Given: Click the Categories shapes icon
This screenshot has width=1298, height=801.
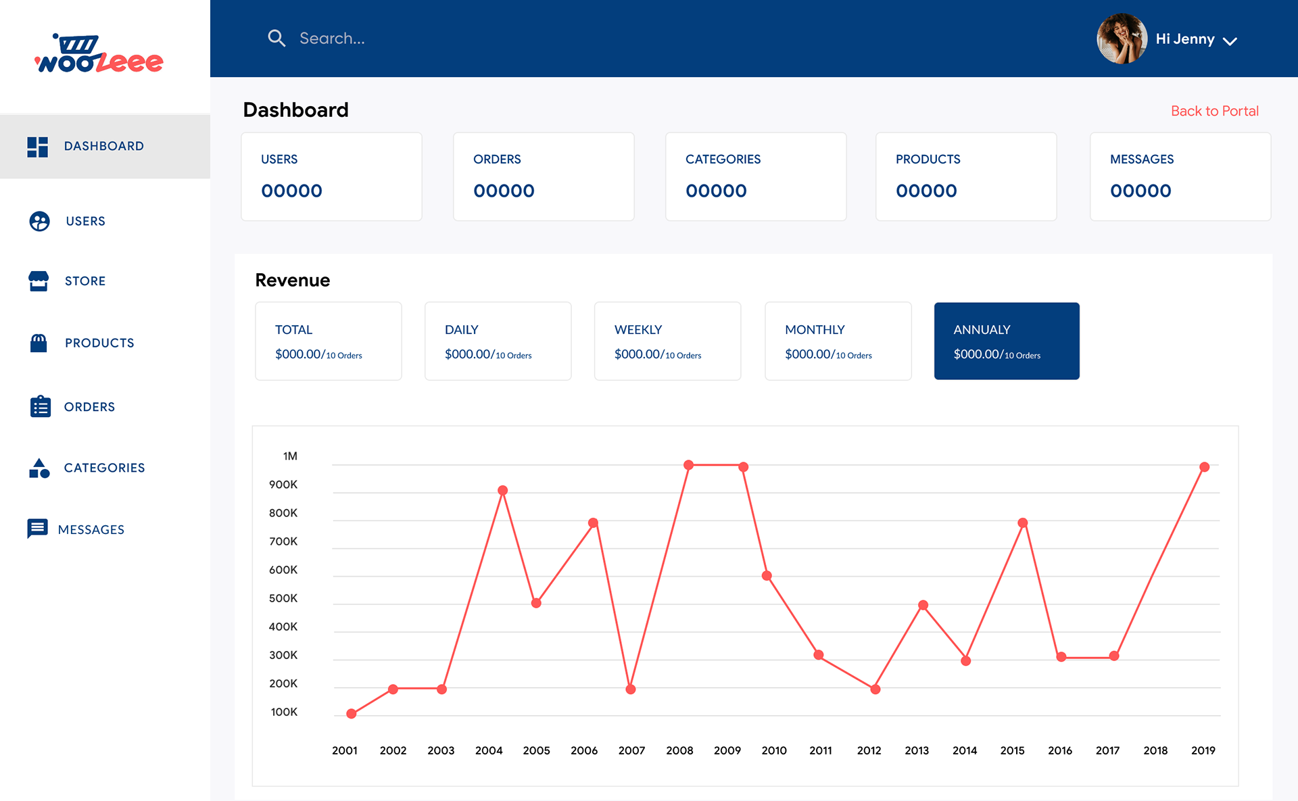Looking at the screenshot, I should [39, 468].
